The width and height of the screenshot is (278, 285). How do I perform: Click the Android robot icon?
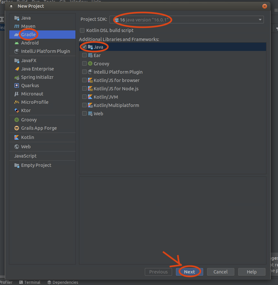pos(17,43)
